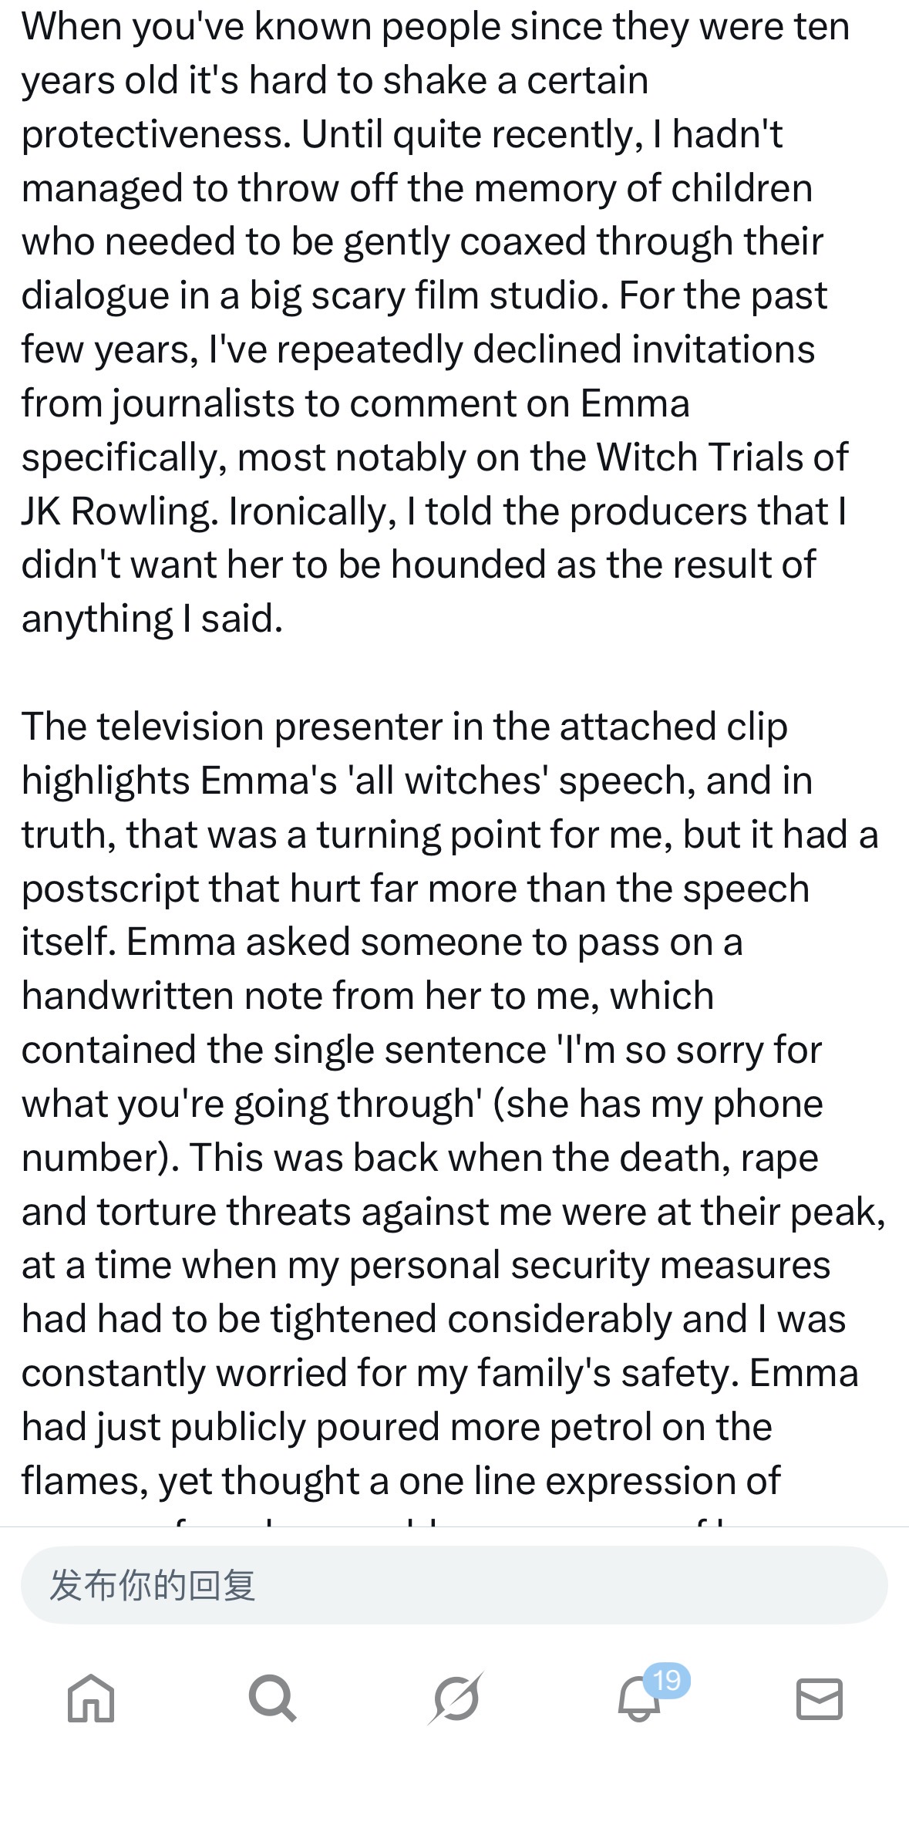Image resolution: width=909 pixels, height=1835 pixels.
Task: Tap the 19 unread notifications badge
Action: point(667,1679)
